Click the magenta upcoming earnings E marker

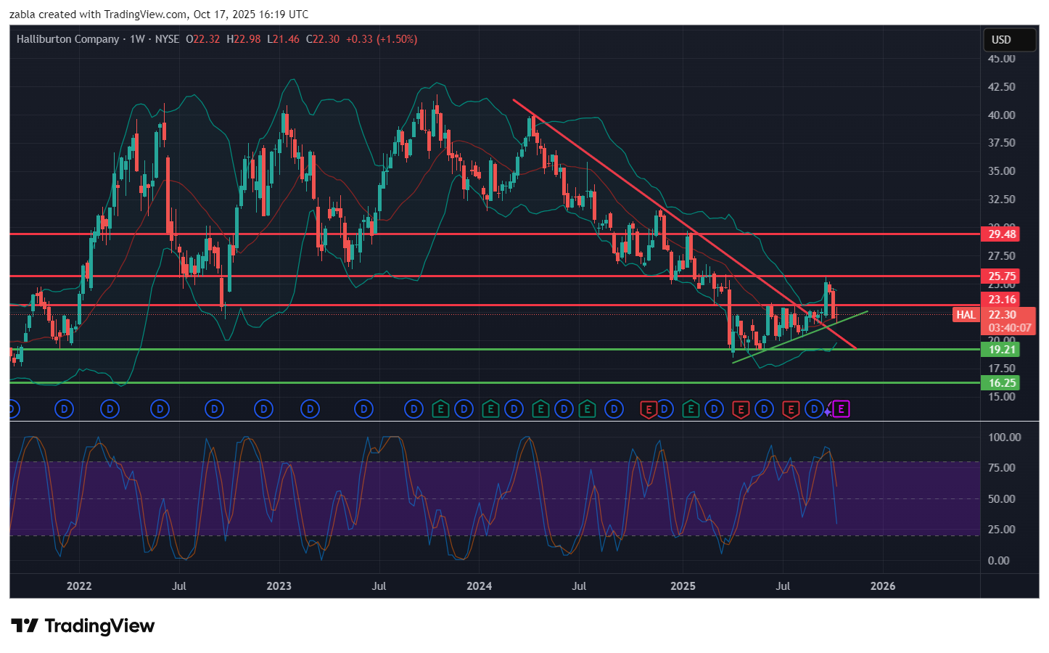tap(841, 409)
